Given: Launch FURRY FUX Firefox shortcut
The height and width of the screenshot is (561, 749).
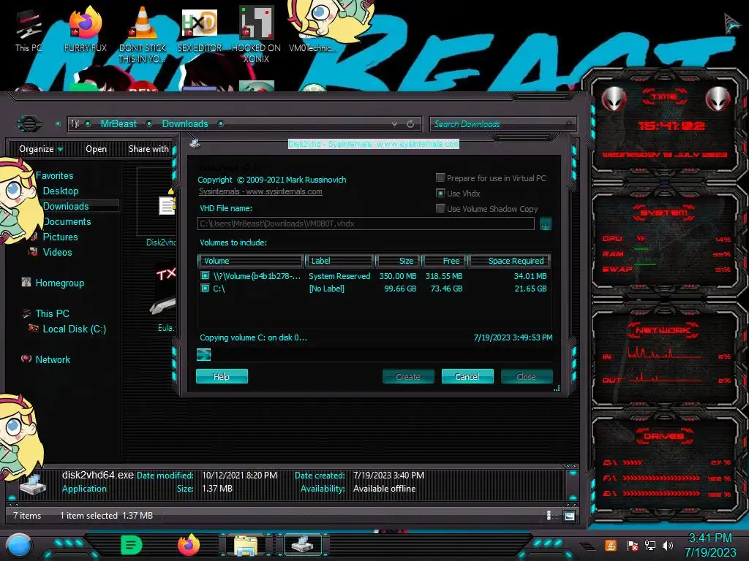Looking at the screenshot, I should [85, 29].
